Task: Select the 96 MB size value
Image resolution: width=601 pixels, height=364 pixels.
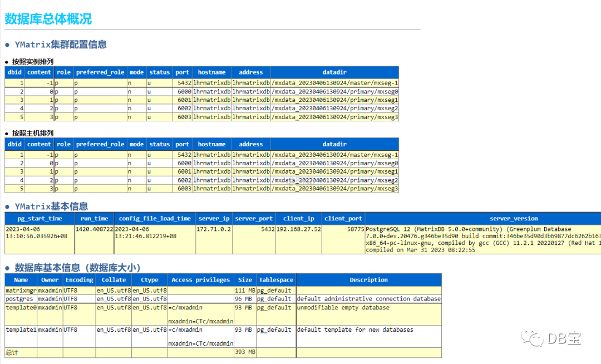Action: pyautogui.click(x=243, y=298)
